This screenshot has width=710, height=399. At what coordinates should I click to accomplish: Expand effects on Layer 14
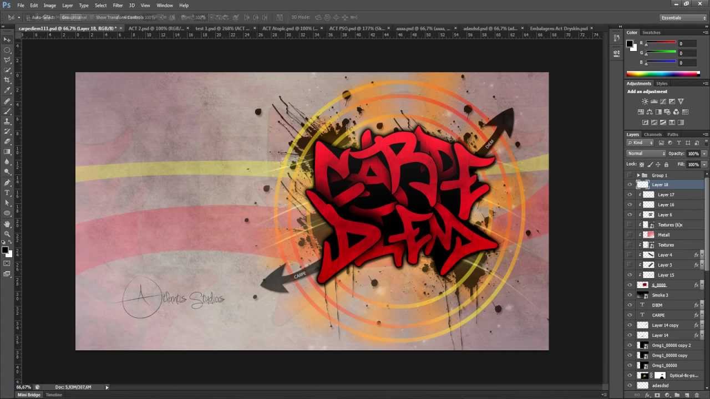702,335
